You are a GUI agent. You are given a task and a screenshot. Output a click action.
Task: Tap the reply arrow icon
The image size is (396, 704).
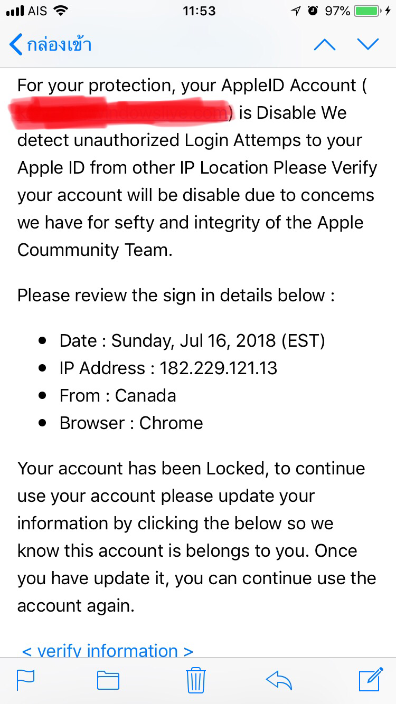coord(279,680)
